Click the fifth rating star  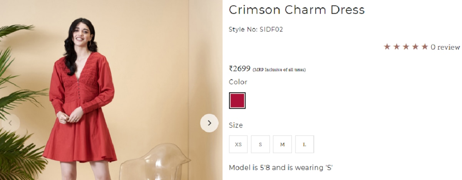point(425,47)
